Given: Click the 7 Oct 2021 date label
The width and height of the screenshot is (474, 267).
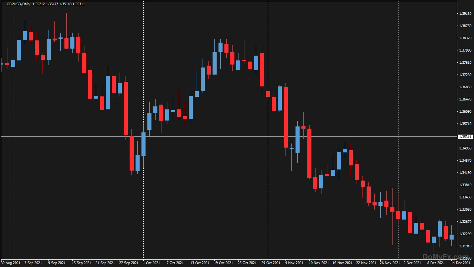Looking at the screenshot, I should click(x=175, y=263).
